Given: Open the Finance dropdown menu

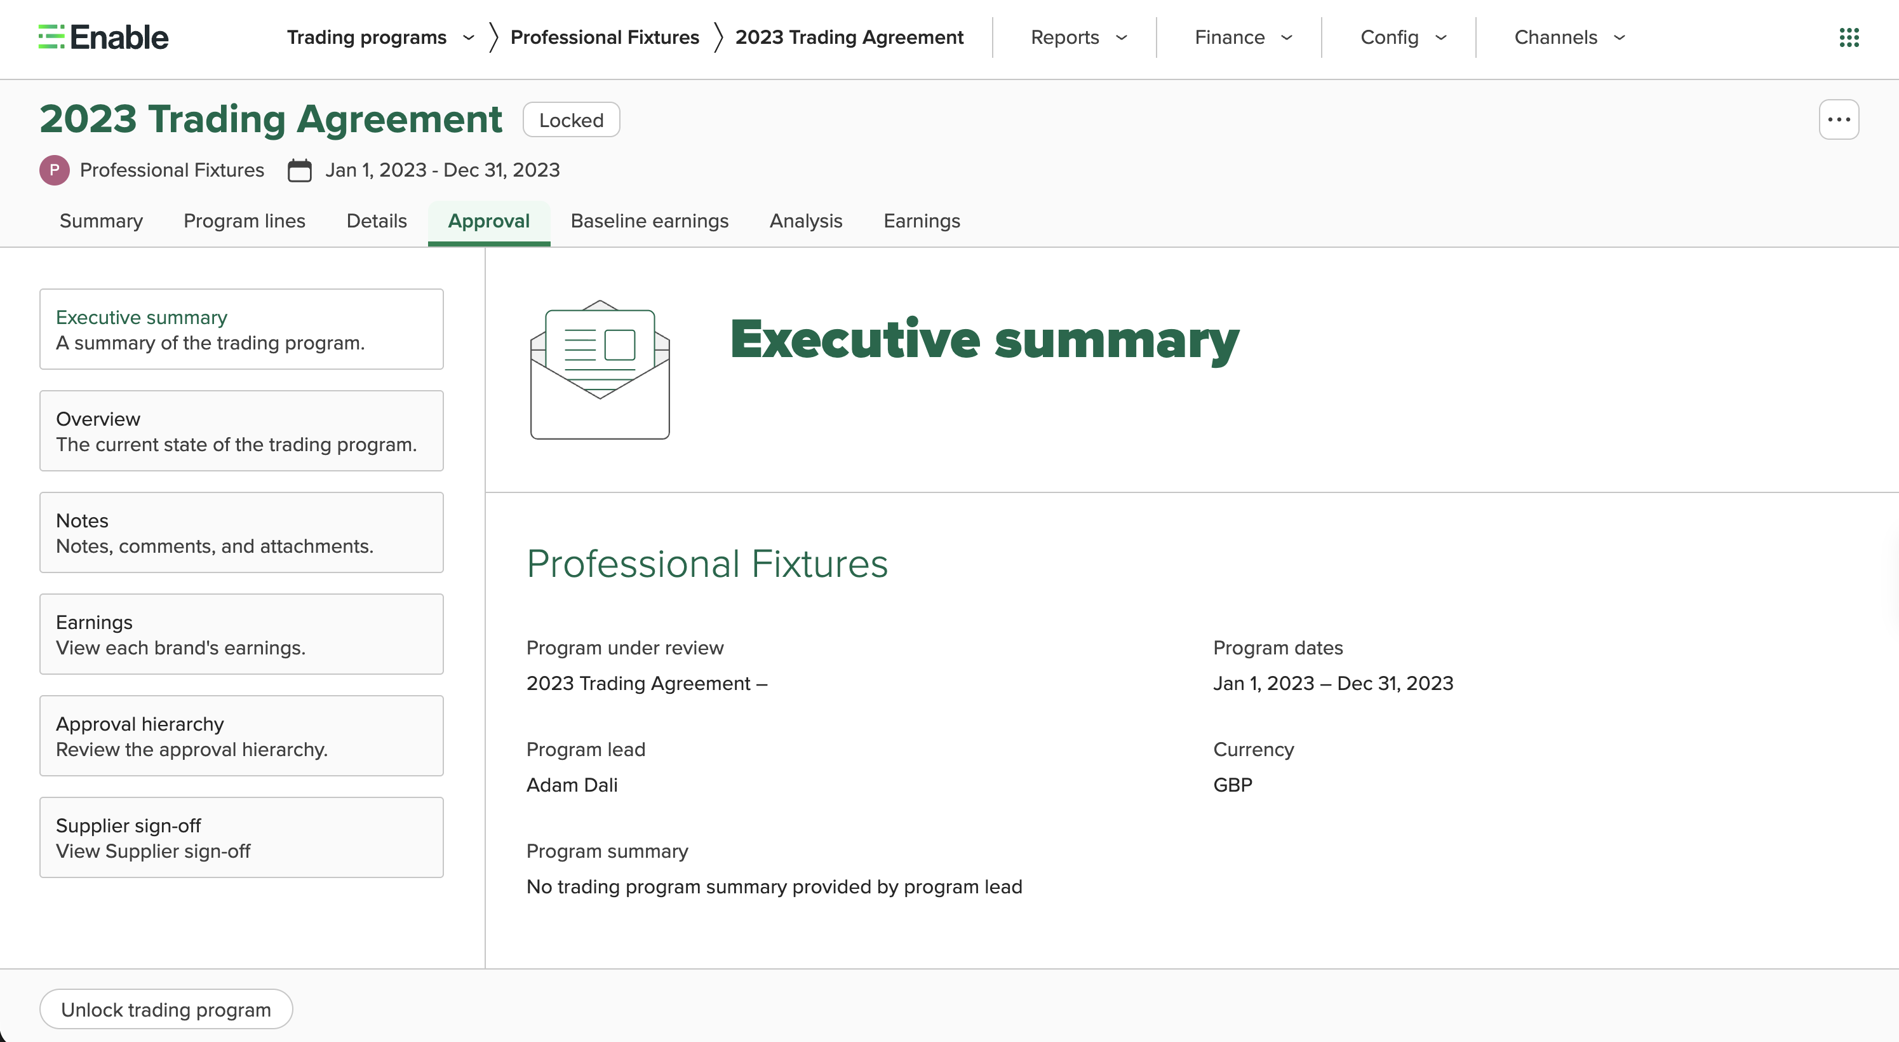Looking at the screenshot, I should (1244, 37).
